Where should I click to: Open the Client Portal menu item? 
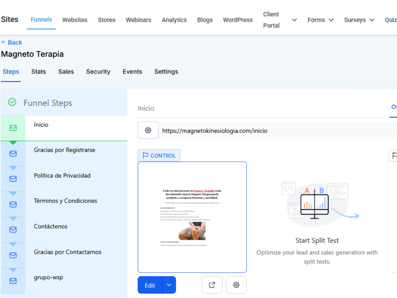pos(271,20)
